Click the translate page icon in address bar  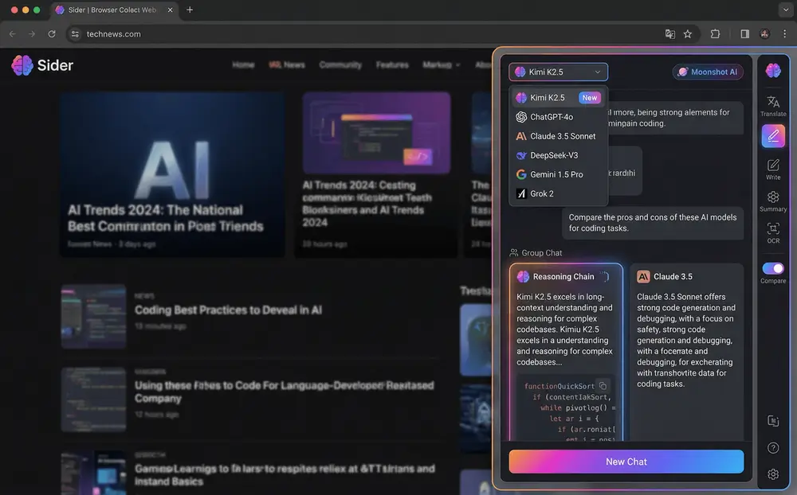(670, 34)
